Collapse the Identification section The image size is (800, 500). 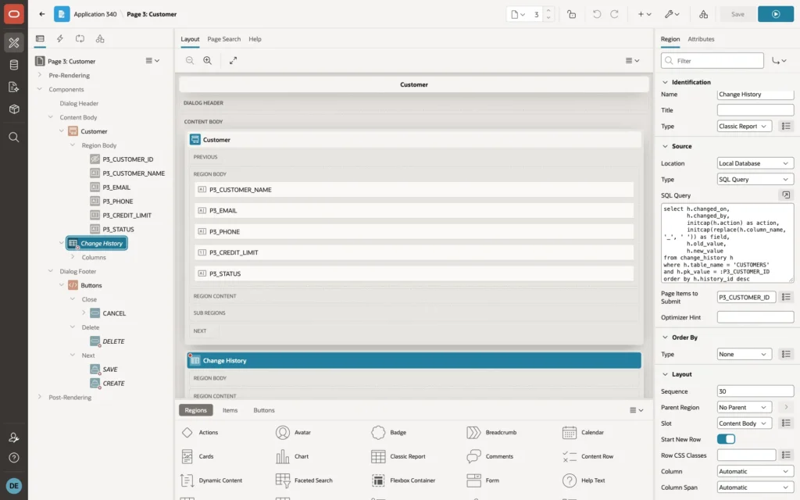[x=665, y=82]
